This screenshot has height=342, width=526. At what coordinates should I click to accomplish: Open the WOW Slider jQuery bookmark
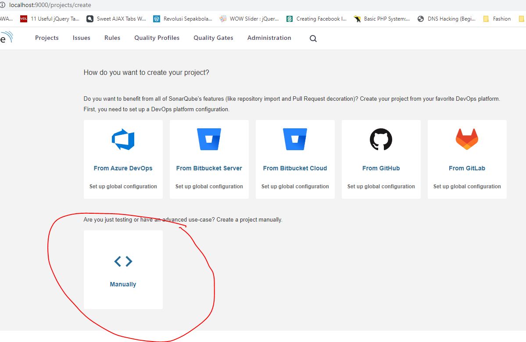249,19
